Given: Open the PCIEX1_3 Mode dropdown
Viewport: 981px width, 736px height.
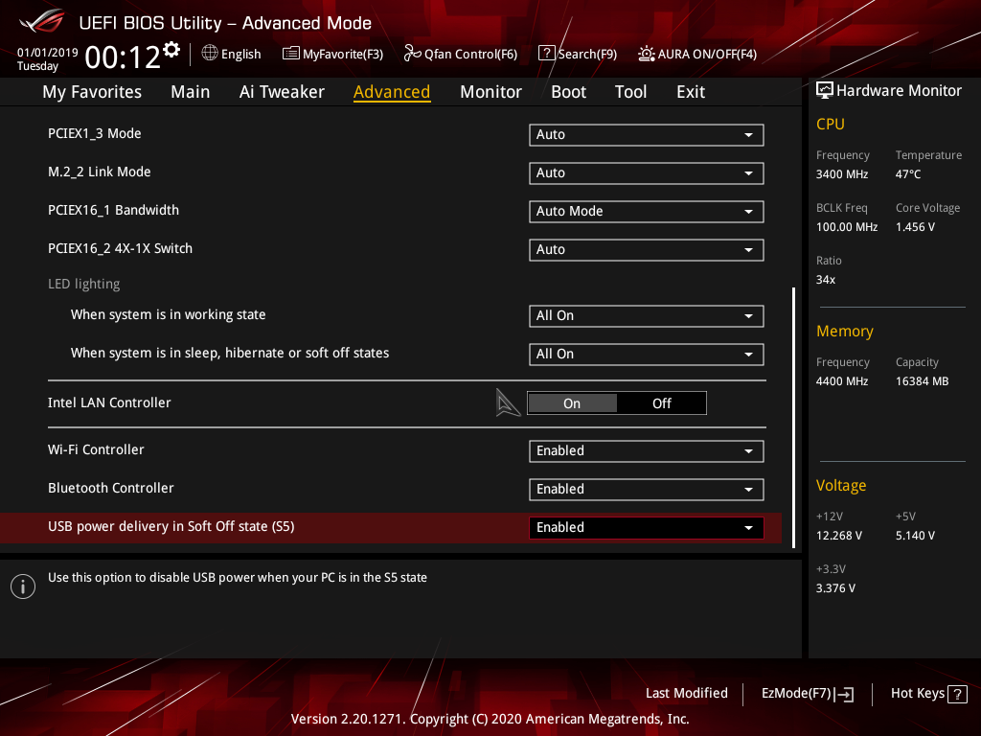Looking at the screenshot, I should 647,134.
